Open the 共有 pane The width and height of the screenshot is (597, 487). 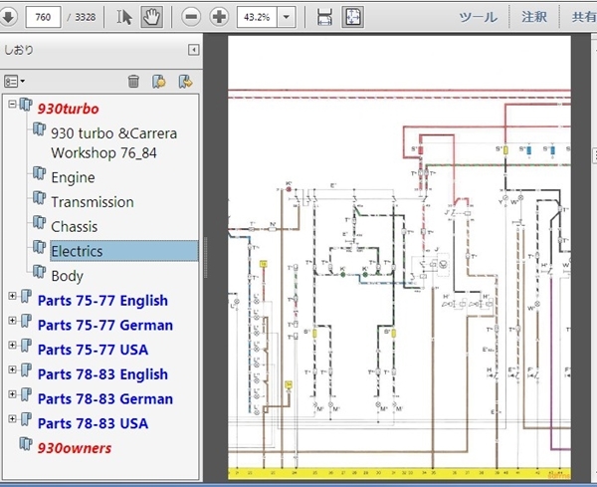(583, 17)
